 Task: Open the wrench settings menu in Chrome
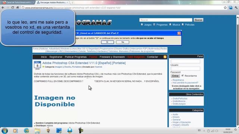point(236,7)
